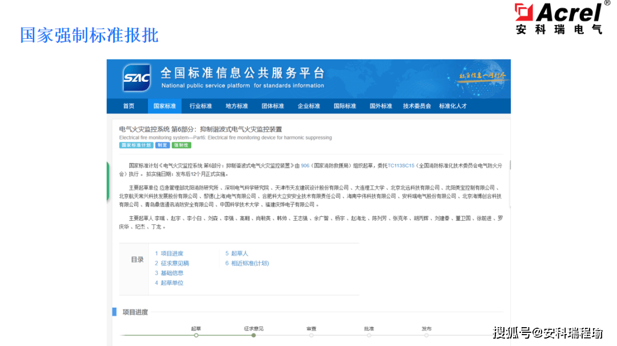
Task: Open 企业标准 tab
Action: pos(308,106)
